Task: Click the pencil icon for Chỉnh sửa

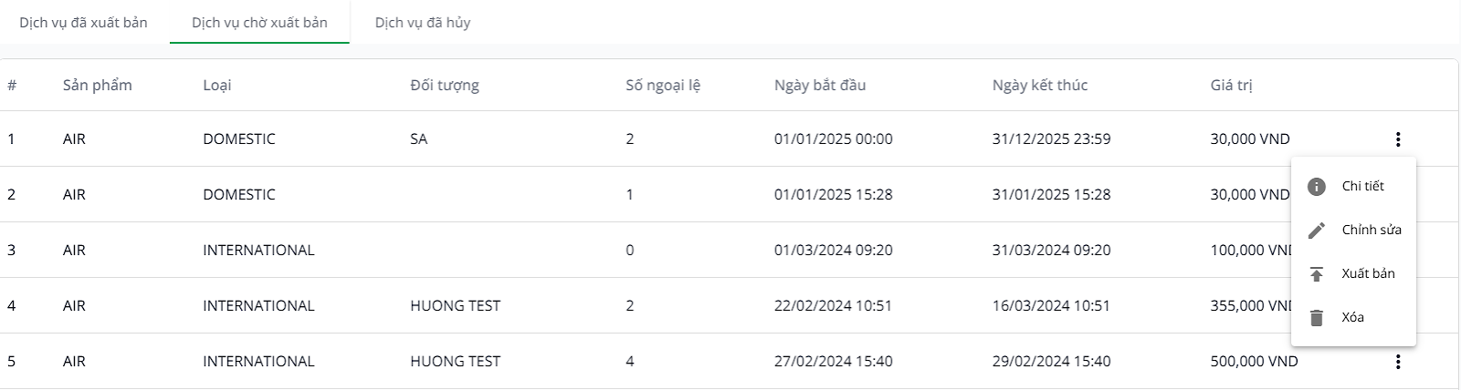Action: tap(1317, 231)
